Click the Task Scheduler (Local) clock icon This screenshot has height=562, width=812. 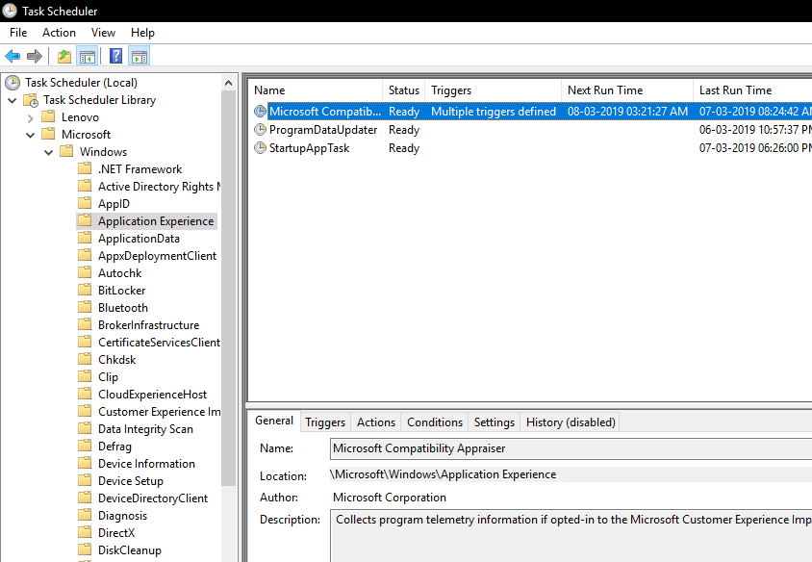[x=13, y=83]
